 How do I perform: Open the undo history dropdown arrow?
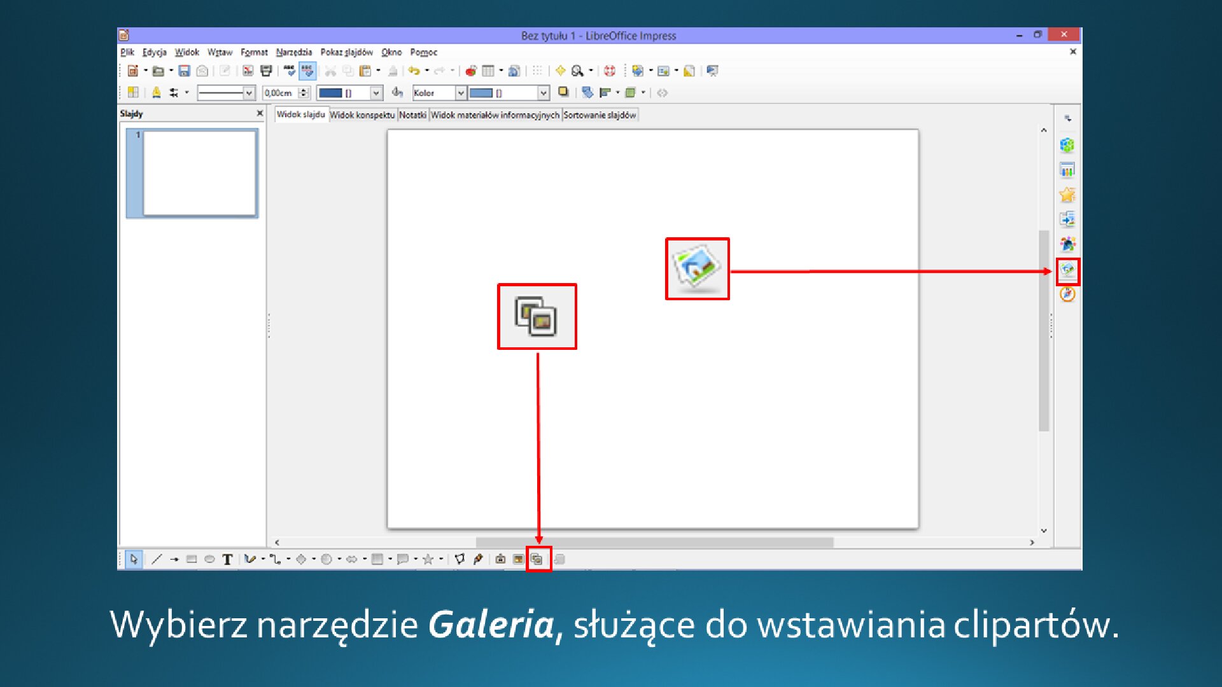[x=428, y=71]
